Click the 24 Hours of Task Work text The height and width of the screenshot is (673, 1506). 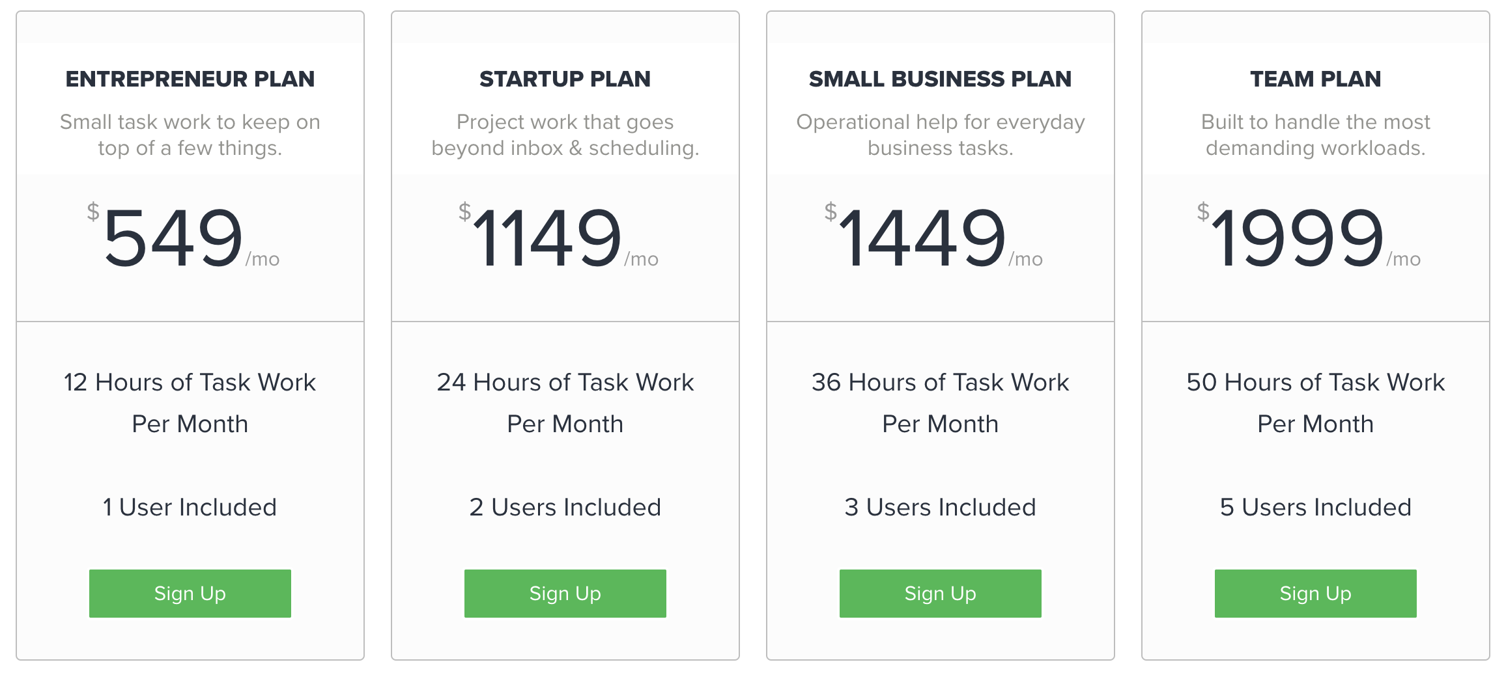click(x=565, y=383)
